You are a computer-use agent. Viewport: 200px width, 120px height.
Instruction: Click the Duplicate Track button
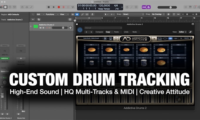(x=39, y=19)
